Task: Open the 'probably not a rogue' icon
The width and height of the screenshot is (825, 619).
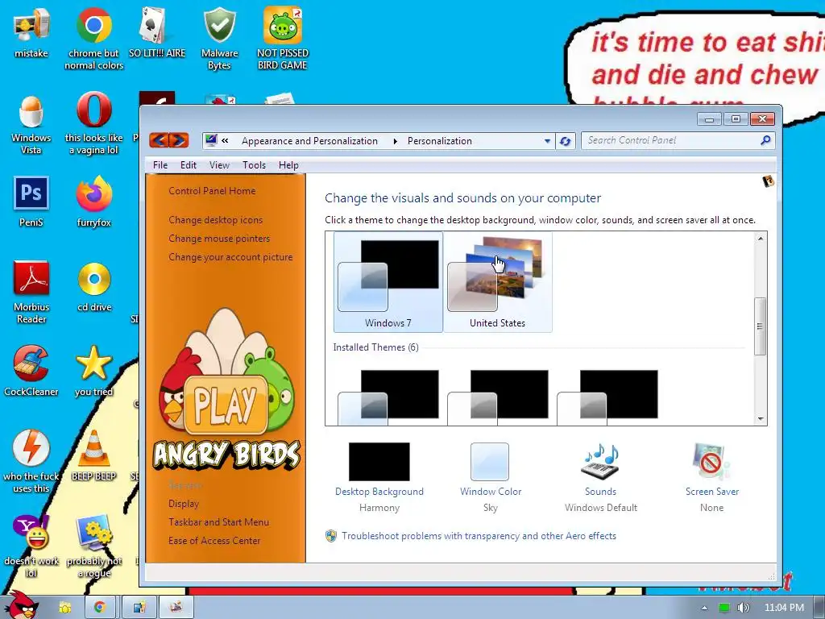Action: click(x=93, y=546)
